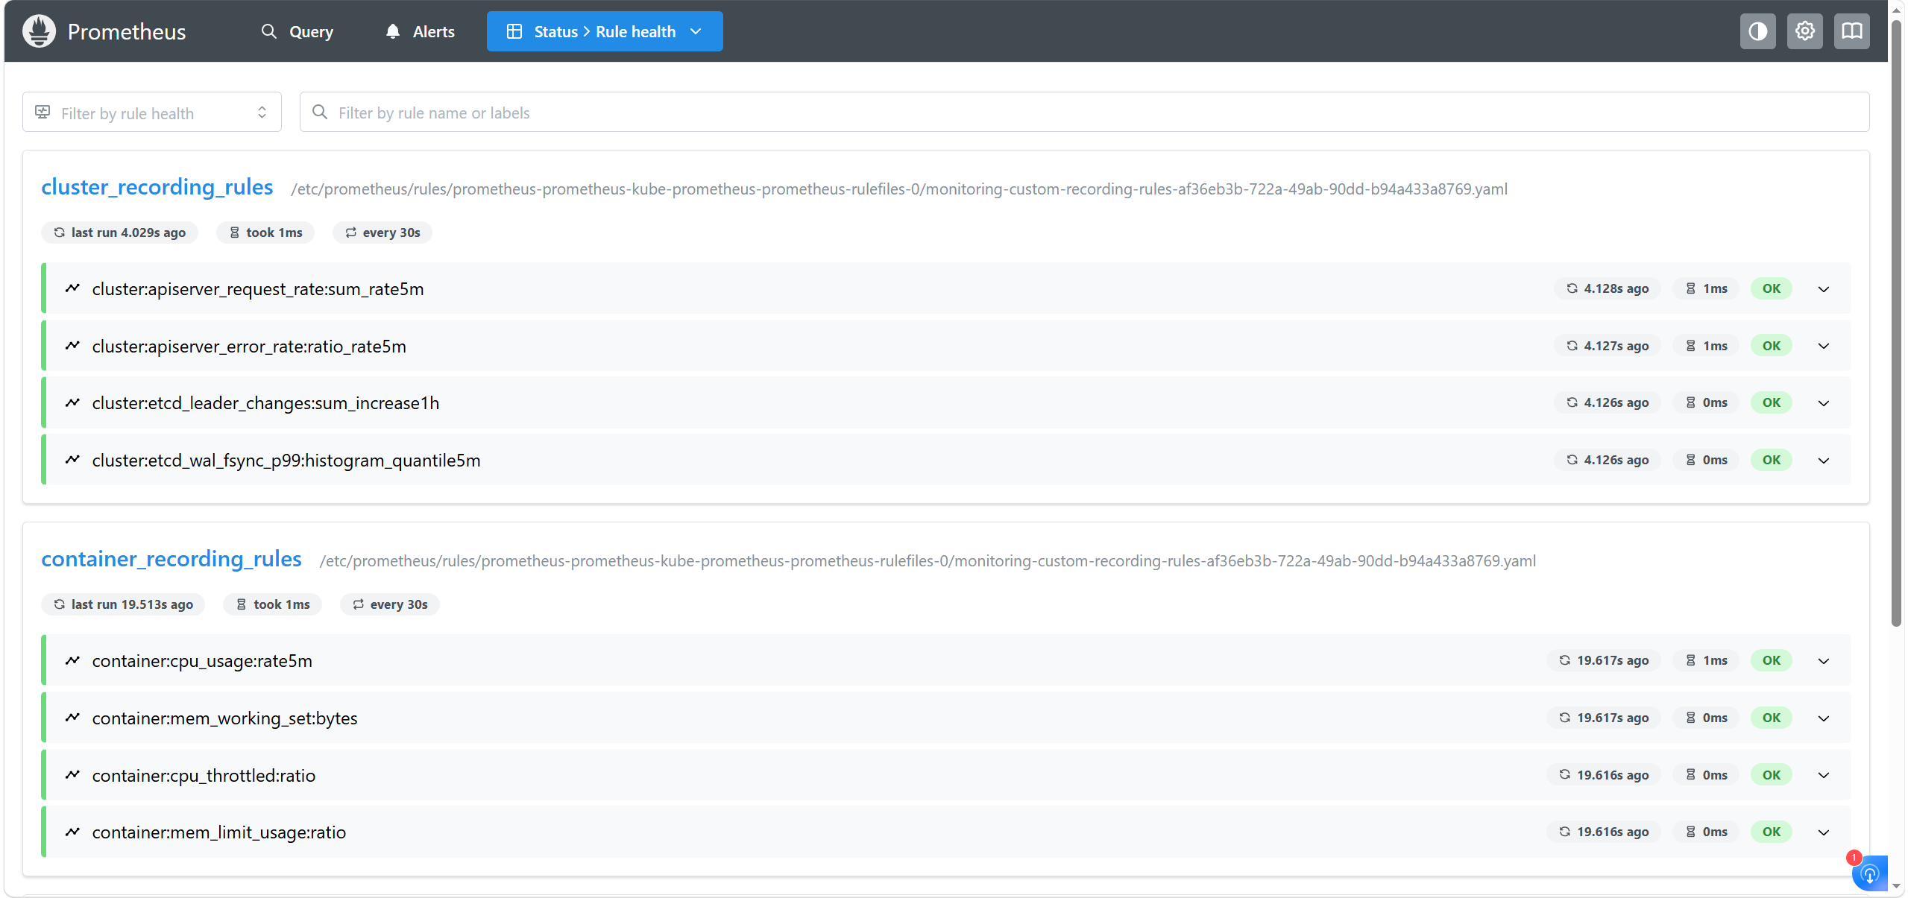
Task: Click OK badge for cluster:etcd_leader_changes:sum_increase1h
Action: (x=1771, y=402)
